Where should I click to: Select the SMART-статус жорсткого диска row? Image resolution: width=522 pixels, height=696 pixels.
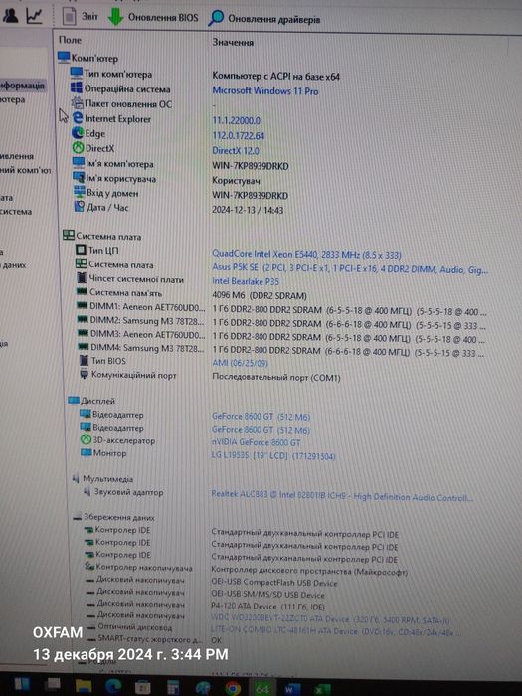154,640
